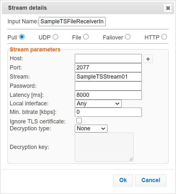This screenshot has width=176, height=194.
Task: Select the UDP input type
Action: [x=55, y=37]
